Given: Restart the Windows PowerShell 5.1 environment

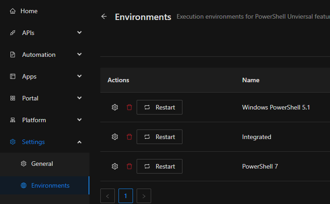Looking at the screenshot, I should tap(159, 107).
